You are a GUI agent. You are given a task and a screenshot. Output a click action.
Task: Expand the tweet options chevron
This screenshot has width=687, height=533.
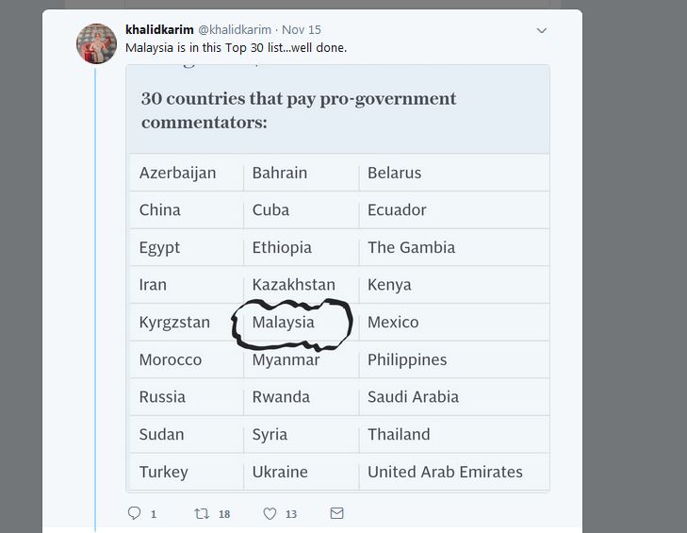pyautogui.click(x=542, y=30)
